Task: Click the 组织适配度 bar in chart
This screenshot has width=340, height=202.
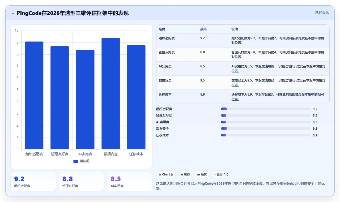Action: [34, 95]
